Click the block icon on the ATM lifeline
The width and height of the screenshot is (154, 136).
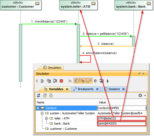(93, 4)
